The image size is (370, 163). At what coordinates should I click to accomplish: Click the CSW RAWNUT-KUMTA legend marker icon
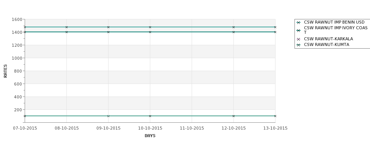(x=299, y=45)
